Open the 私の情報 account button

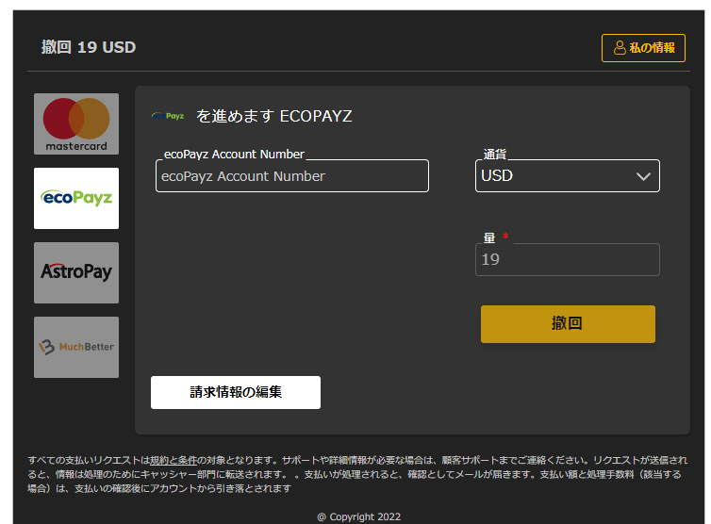(x=643, y=48)
